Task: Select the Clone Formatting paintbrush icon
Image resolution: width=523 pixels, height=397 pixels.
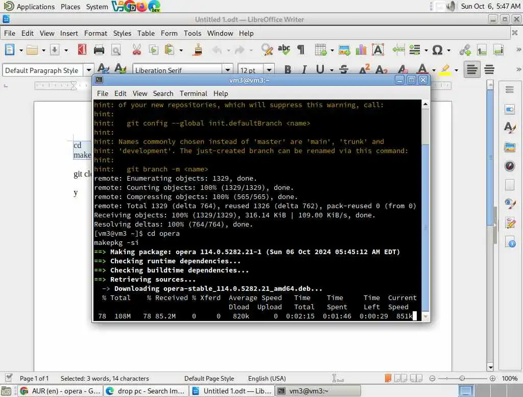Action: point(198,50)
